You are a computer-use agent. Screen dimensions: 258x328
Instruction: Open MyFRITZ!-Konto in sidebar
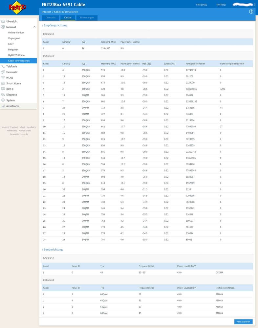point(16,55)
